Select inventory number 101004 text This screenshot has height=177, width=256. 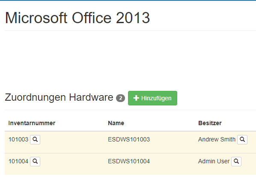[18, 162]
